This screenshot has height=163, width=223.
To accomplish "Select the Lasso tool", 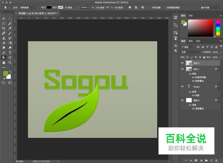I will pyautogui.click(x=3, y=23).
